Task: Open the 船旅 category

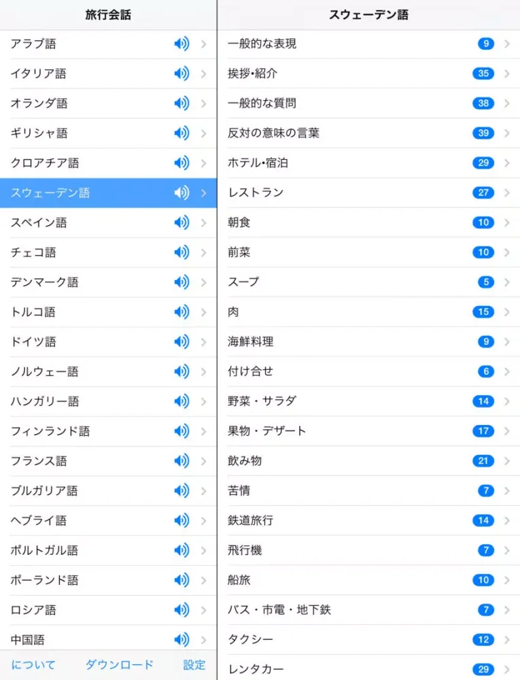Action: point(369,580)
